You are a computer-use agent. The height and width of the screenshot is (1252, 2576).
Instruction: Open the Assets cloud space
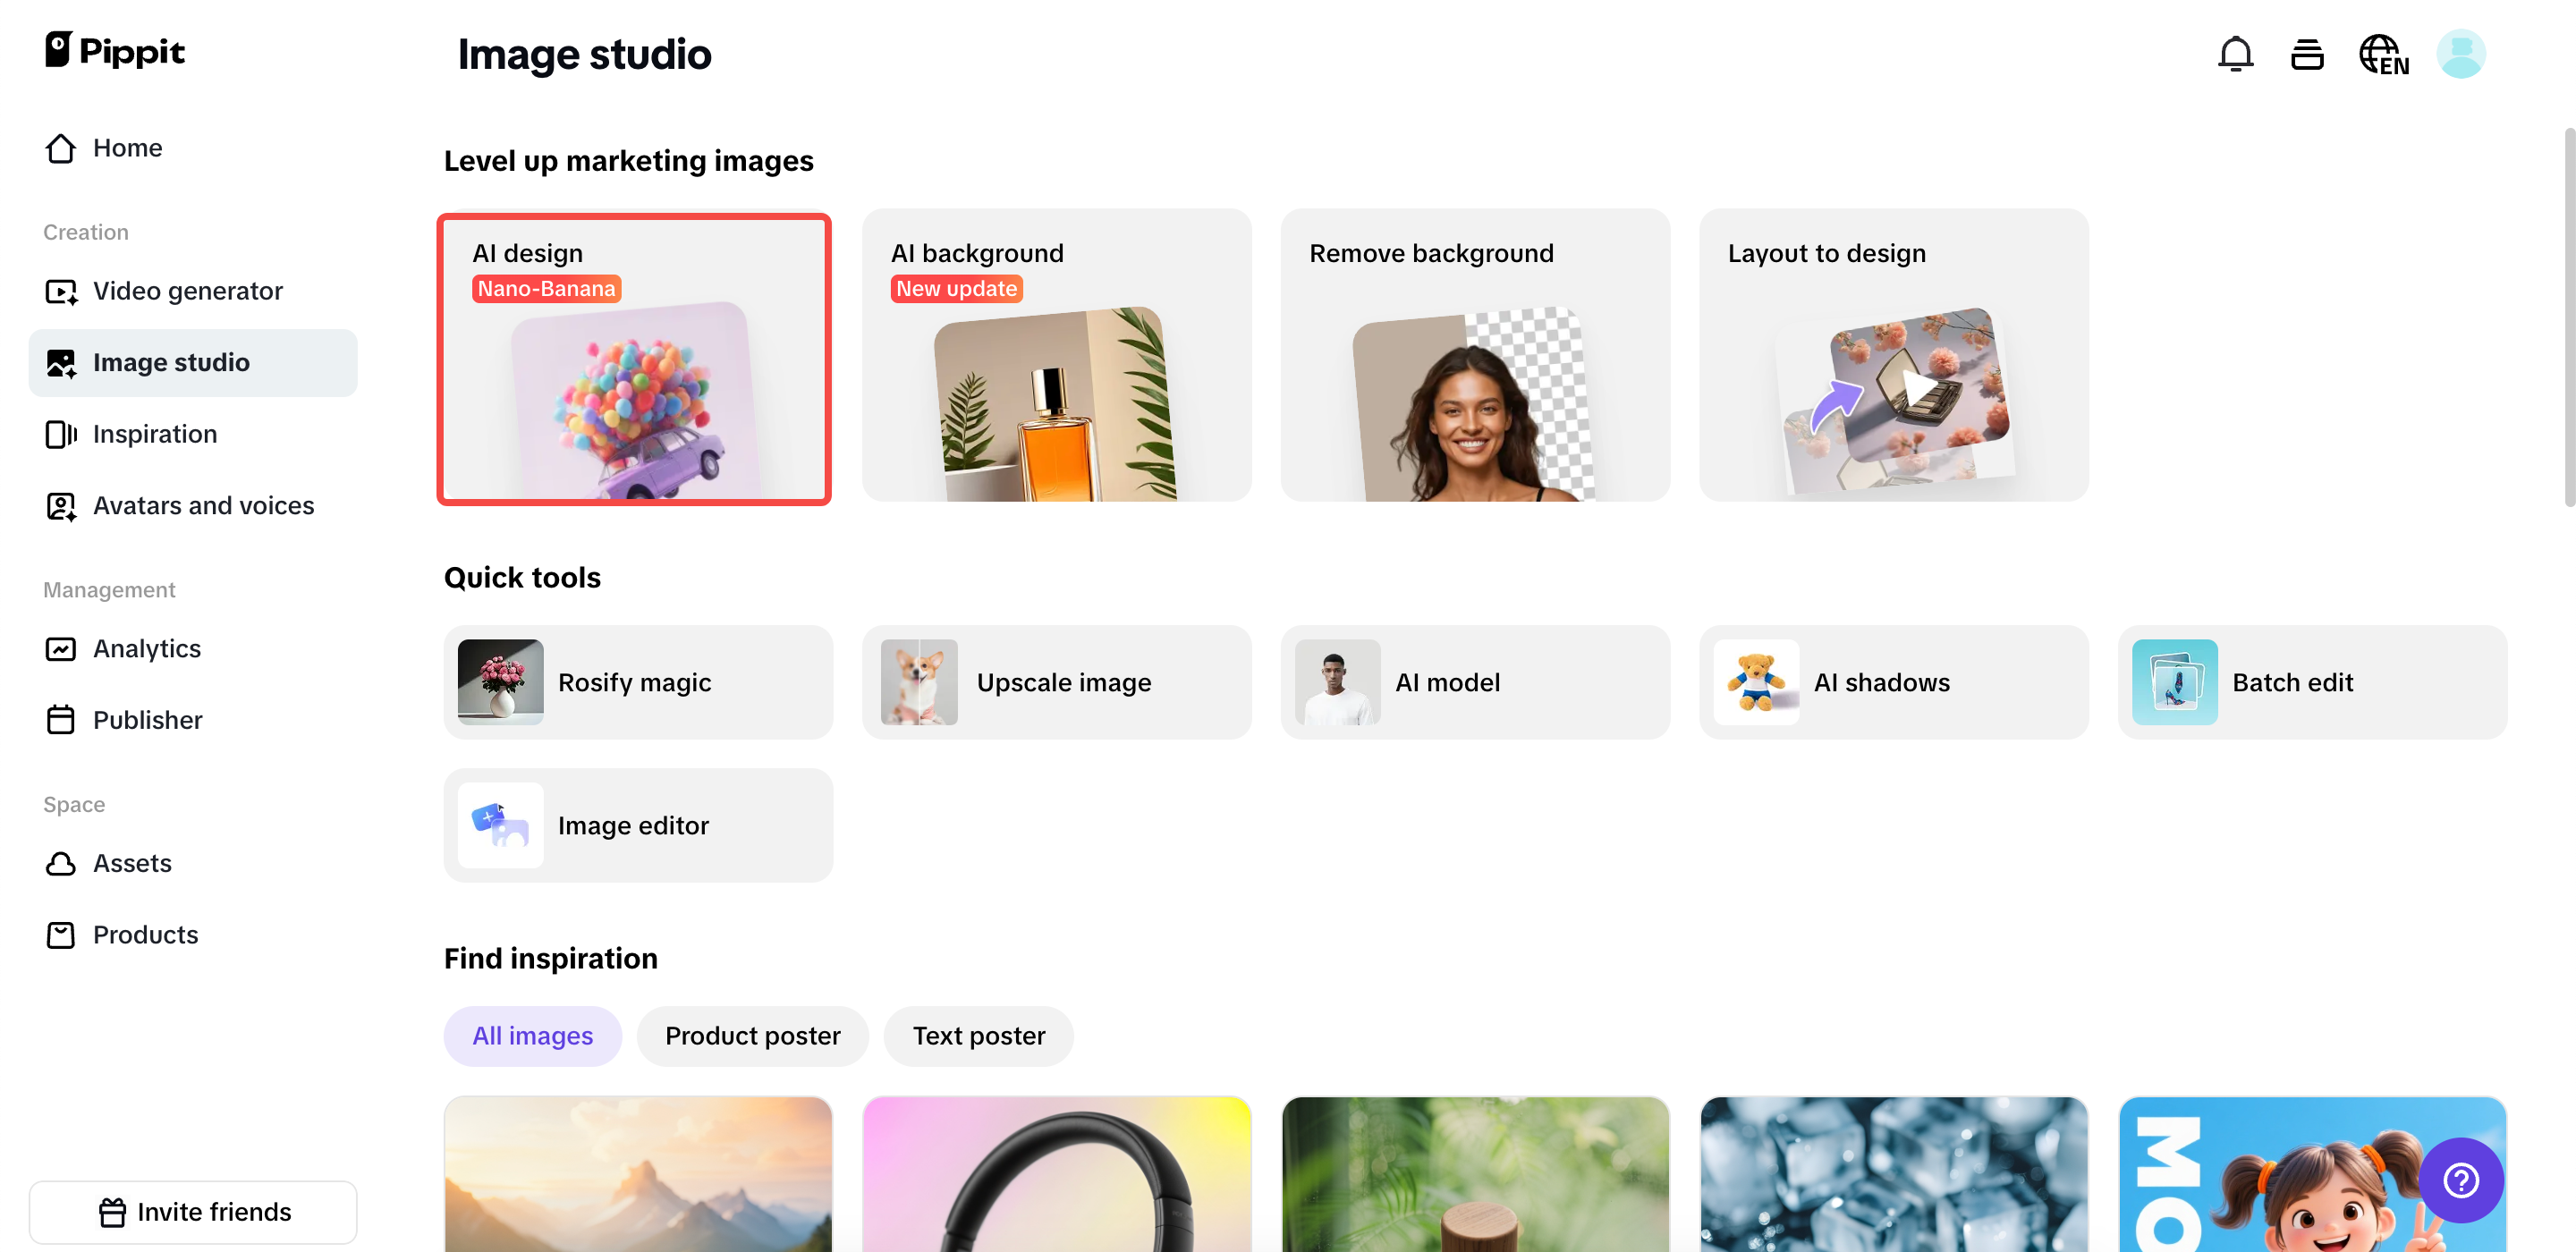132,863
